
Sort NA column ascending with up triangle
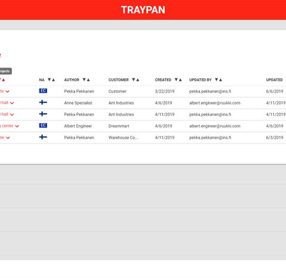pos(53,80)
